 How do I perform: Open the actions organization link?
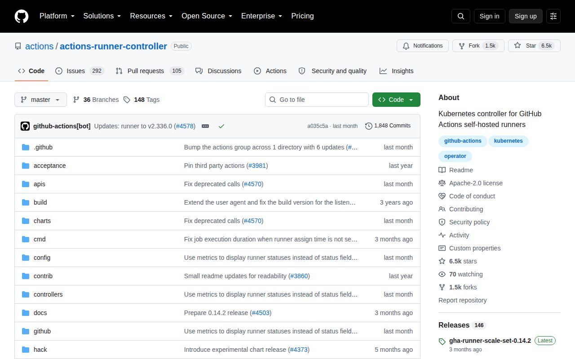click(x=39, y=46)
